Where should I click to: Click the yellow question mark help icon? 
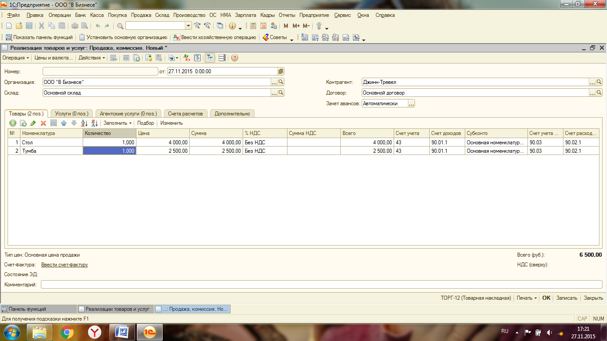[x=235, y=58]
